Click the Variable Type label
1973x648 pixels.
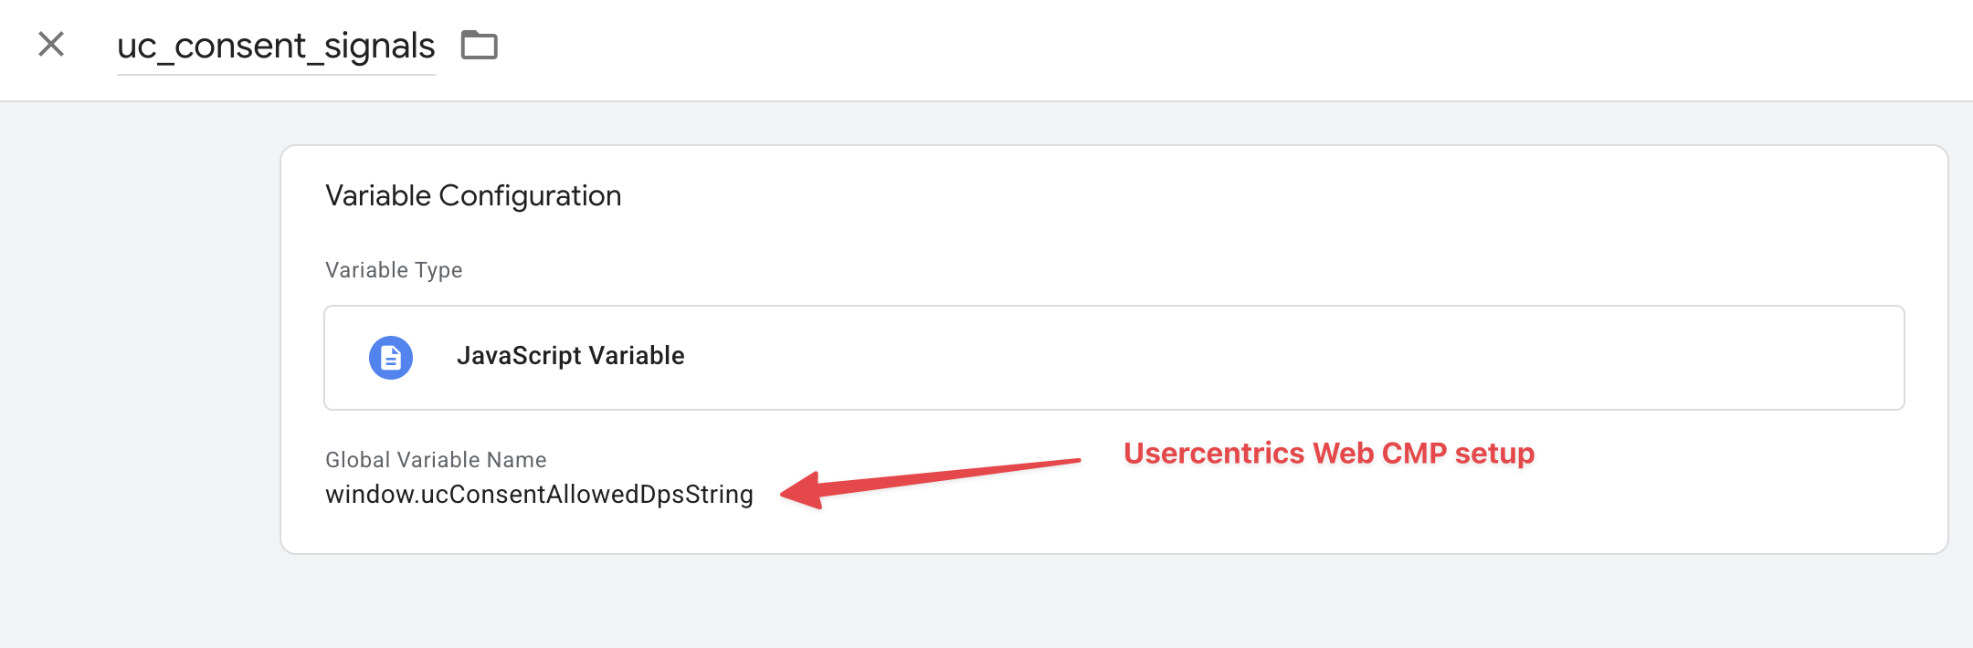(394, 270)
